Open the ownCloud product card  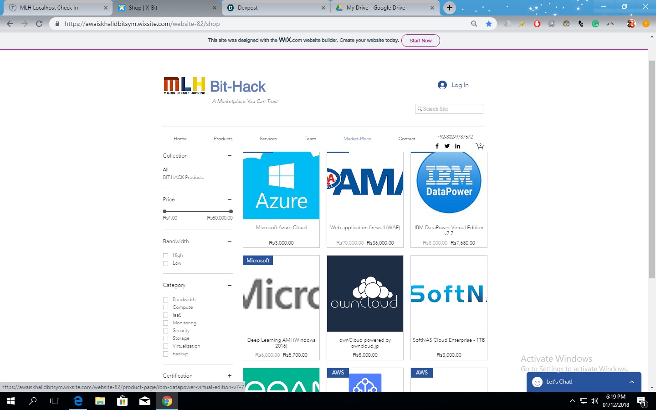(x=365, y=307)
